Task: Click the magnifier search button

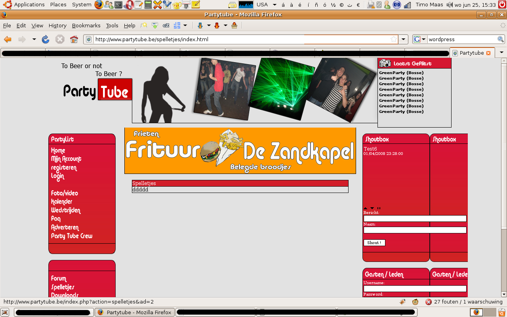Action: 501,39
